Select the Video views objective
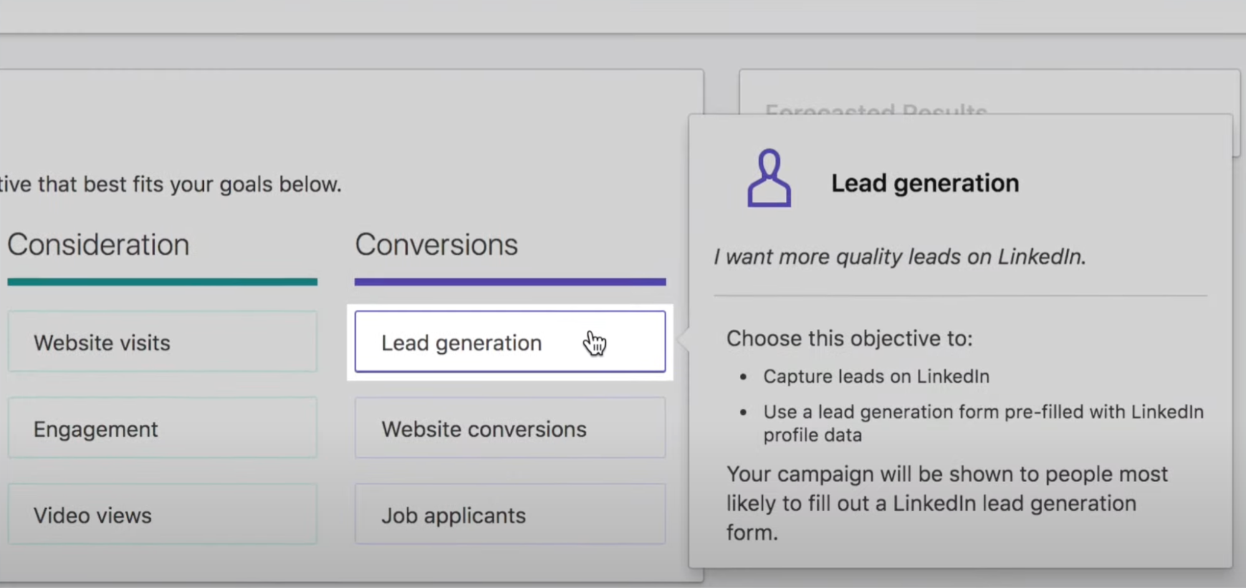This screenshot has height=588, width=1246. [x=162, y=514]
